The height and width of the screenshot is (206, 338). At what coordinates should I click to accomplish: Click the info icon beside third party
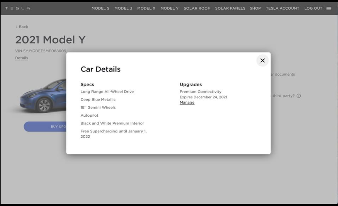pos(299,96)
